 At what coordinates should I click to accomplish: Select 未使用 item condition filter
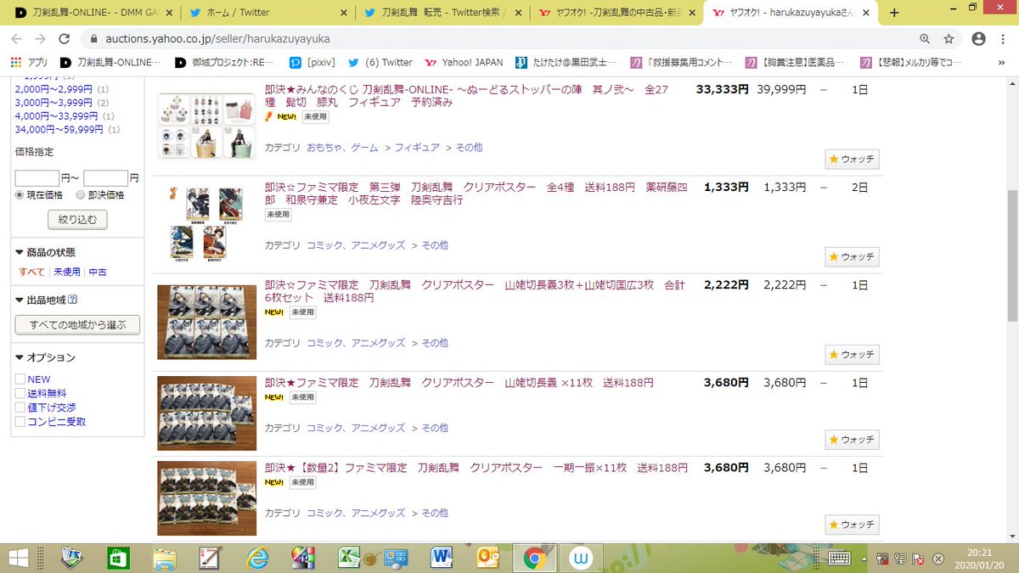point(67,272)
